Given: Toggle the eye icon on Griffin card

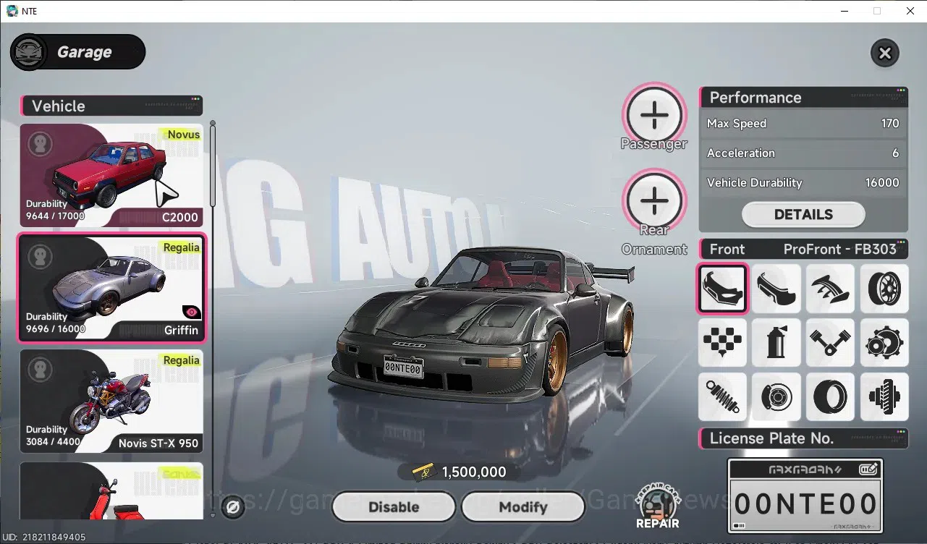Looking at the screenshot, I should (192, 312).
